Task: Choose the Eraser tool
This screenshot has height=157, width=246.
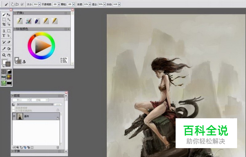Action: [9, 42]
